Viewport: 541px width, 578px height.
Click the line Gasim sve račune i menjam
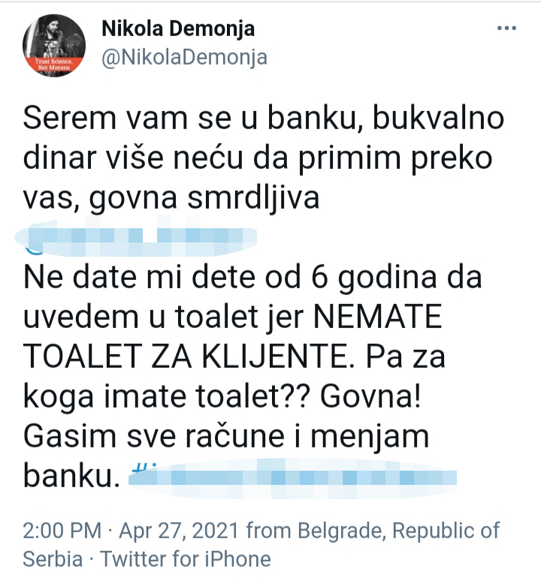(x=226, y=436)
